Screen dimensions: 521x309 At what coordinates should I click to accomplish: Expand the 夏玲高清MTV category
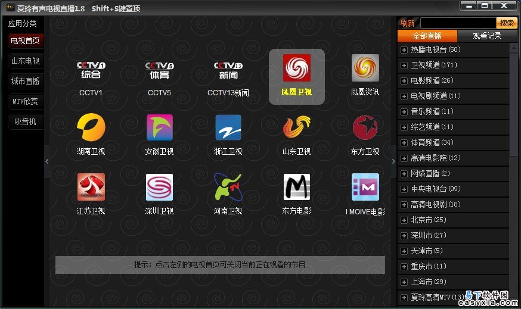pos(404,298)
